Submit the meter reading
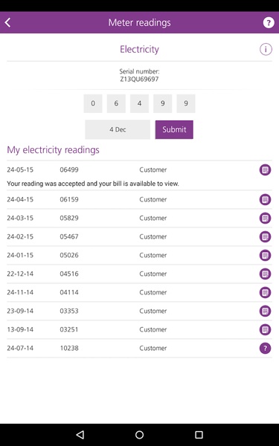The image size is (279, 446). (174, 129)
